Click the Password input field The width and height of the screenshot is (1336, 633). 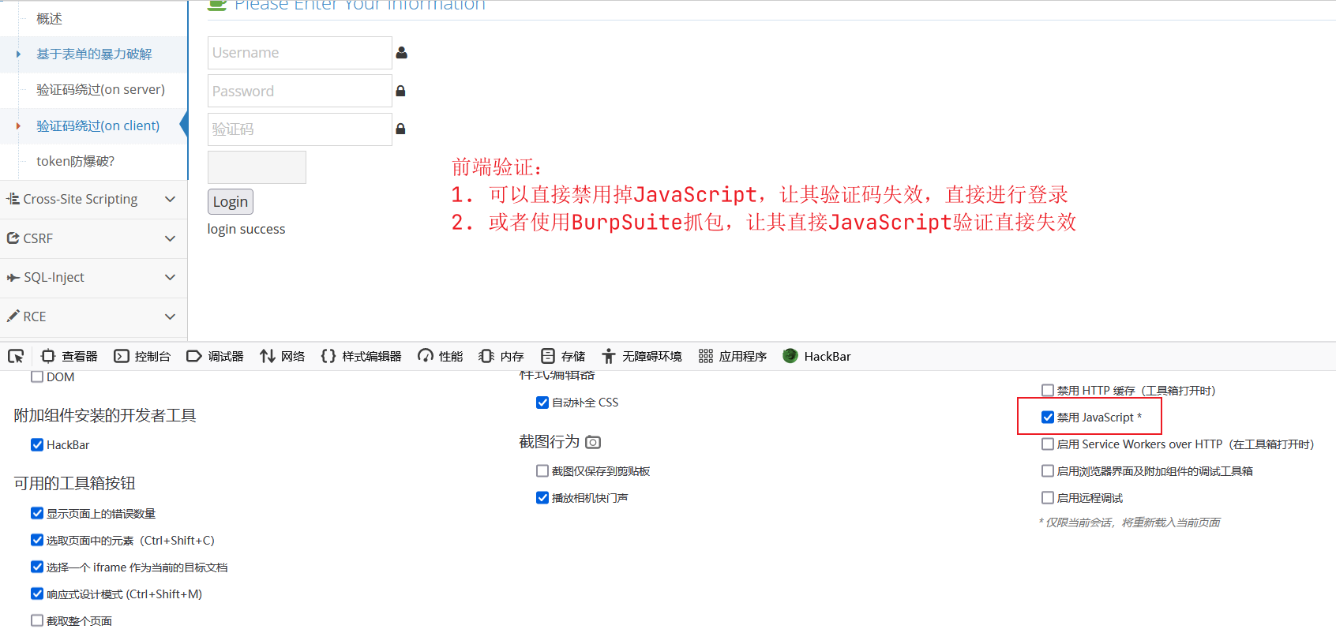tap(300, 91)
